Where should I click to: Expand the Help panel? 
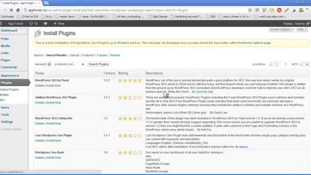coord(301,29)
